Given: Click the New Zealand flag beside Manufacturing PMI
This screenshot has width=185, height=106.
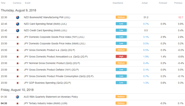Looking at the screenshot, I should [18, 17].
